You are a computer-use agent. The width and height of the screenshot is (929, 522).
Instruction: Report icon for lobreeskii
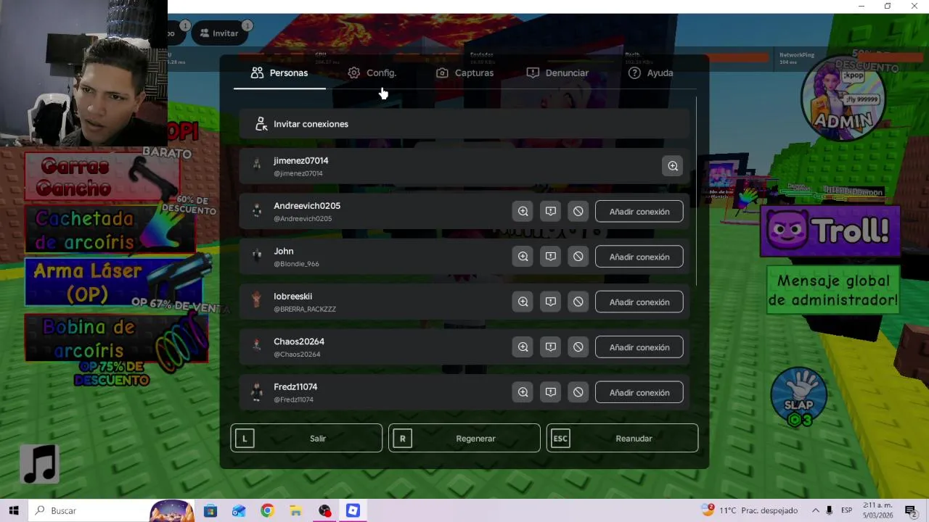pyautogui.click(x=550, y=302)
